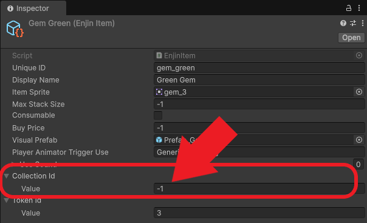The width and height of the screenshot is (367, 223).
Task: Click the Display Name field Green Gem
Action: tap(259, 80)
